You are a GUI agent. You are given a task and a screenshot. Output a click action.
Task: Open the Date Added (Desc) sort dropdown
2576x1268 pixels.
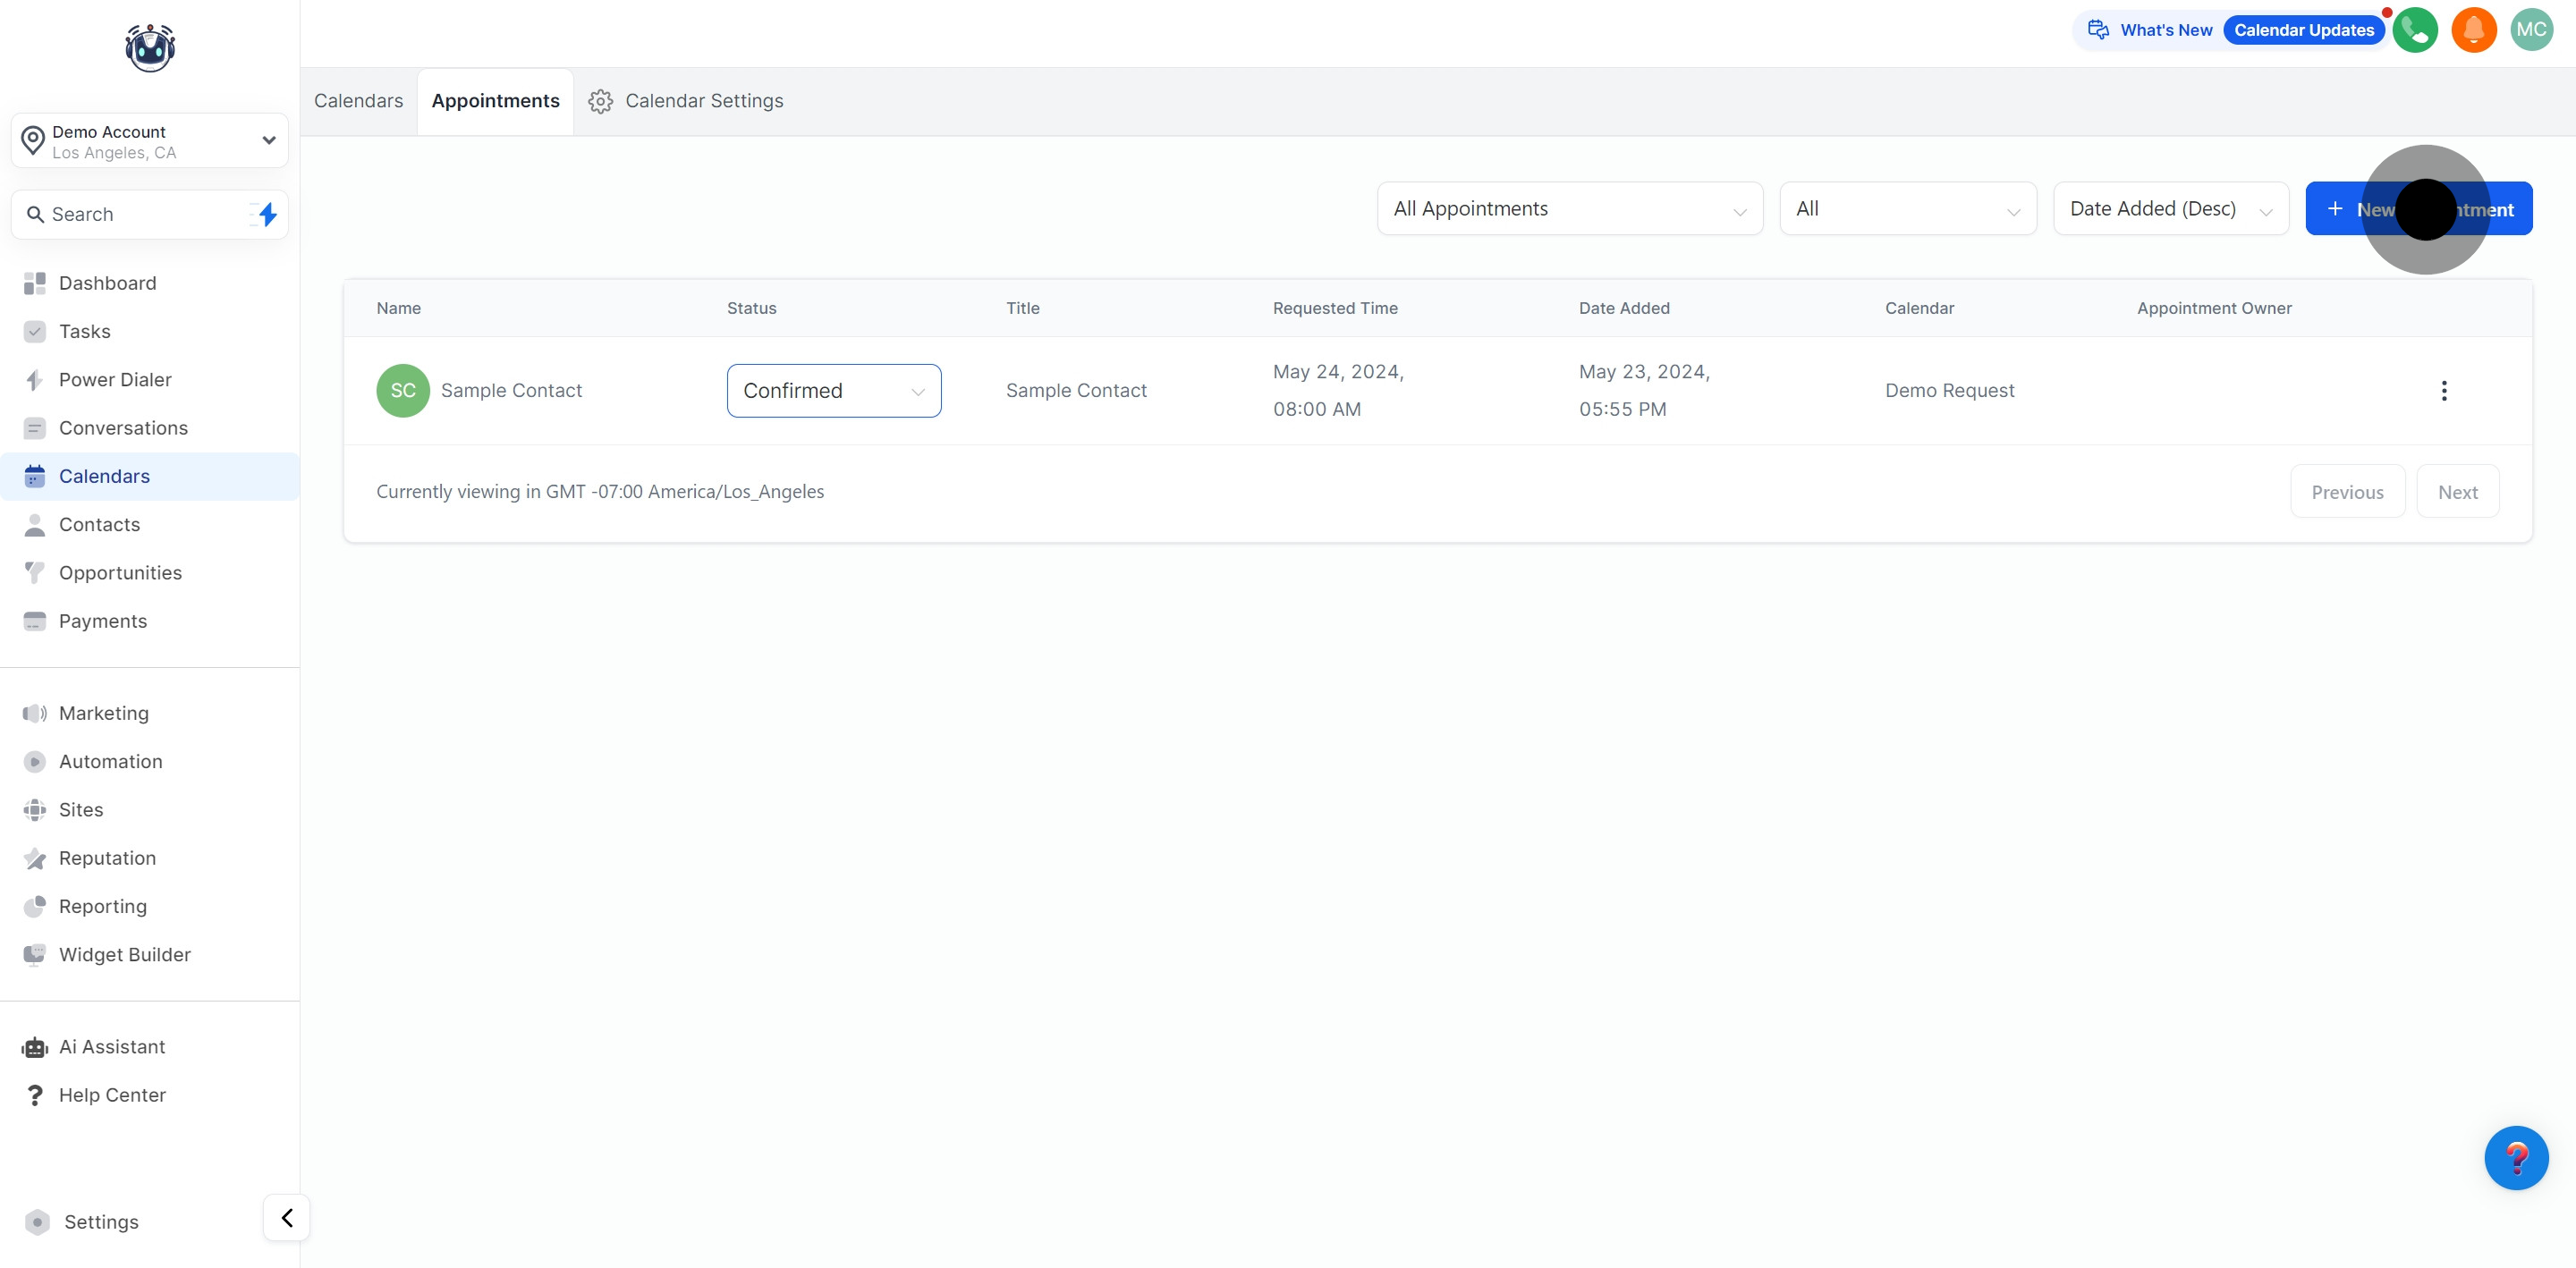pos(2170,209)
